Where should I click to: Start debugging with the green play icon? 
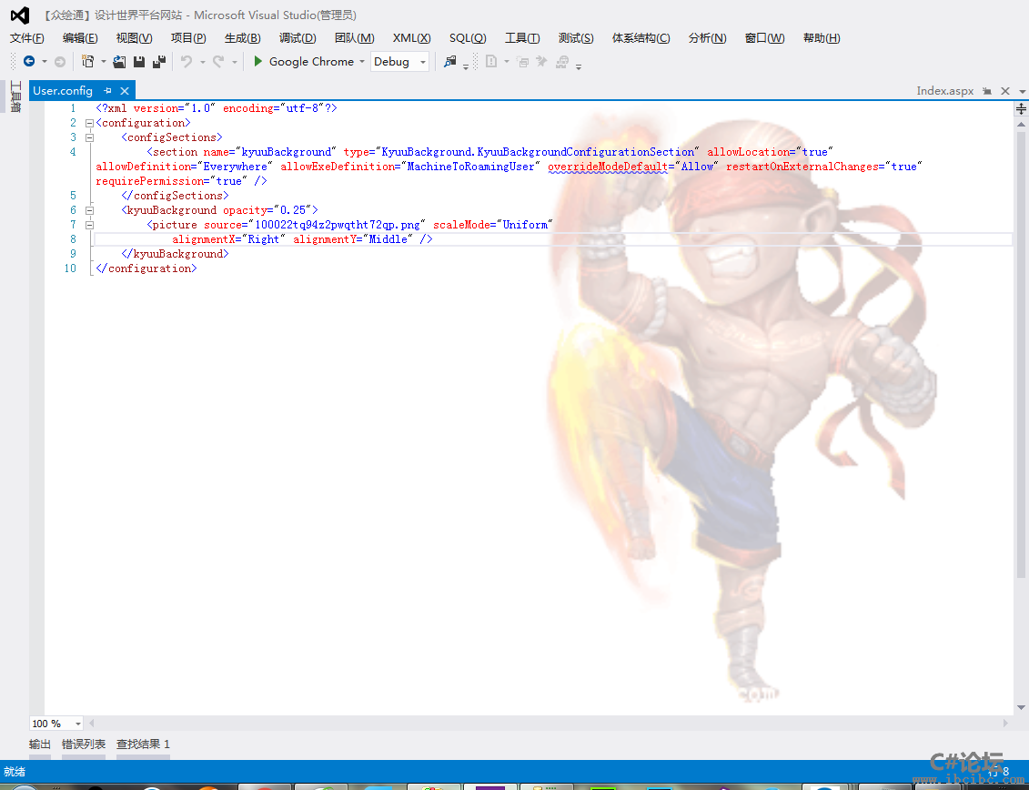coord(257,61)
